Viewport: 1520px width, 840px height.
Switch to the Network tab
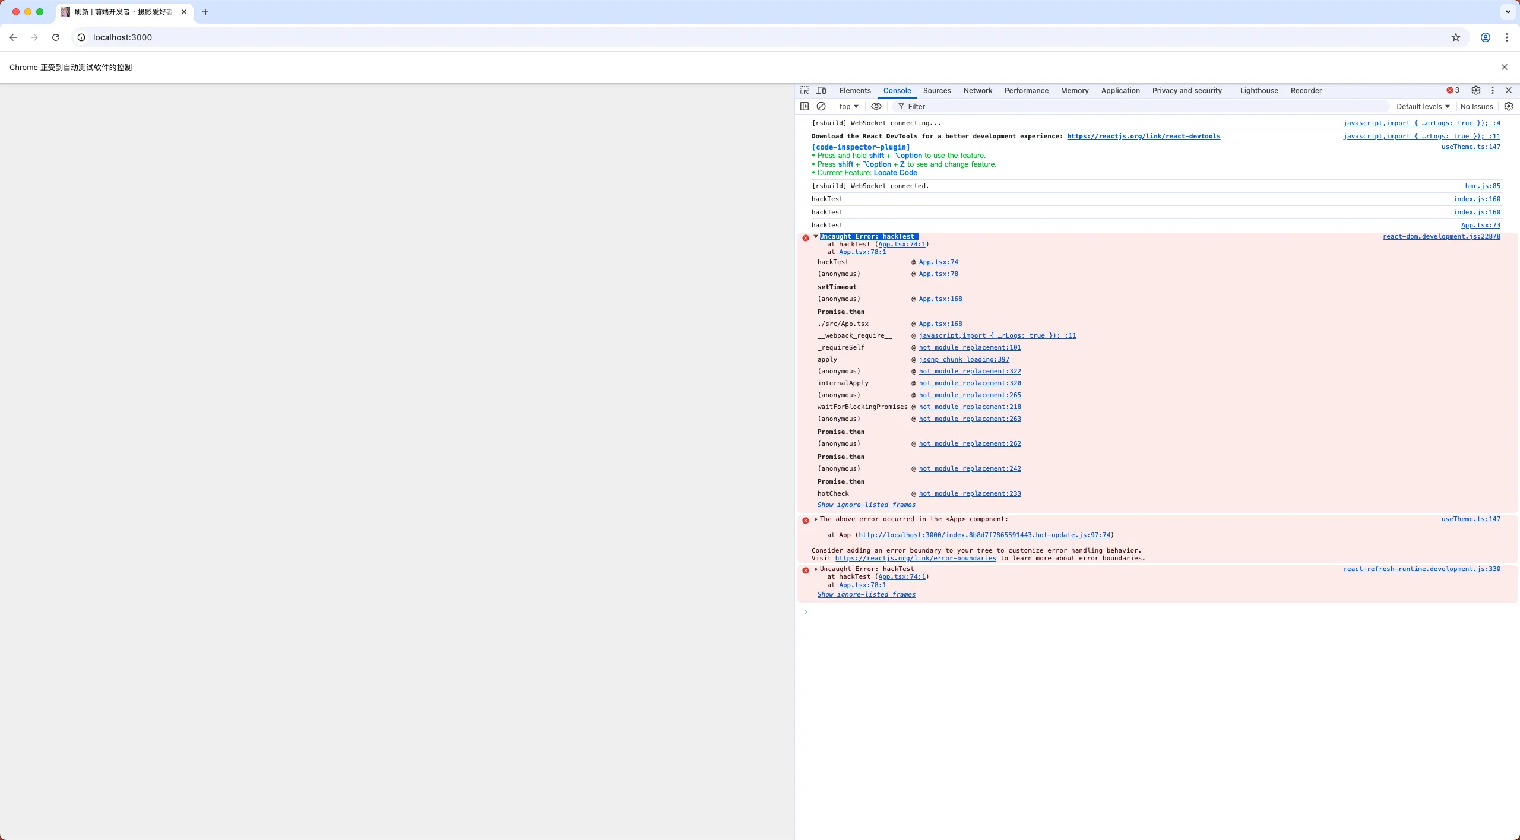[x=978, y=90]
